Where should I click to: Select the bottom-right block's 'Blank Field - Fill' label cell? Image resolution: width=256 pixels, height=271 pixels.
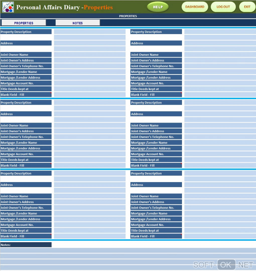(x=156, y=236)
